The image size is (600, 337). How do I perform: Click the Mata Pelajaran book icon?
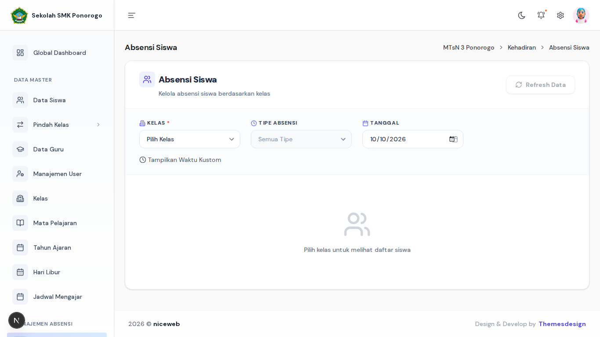[x=20, y=223]
